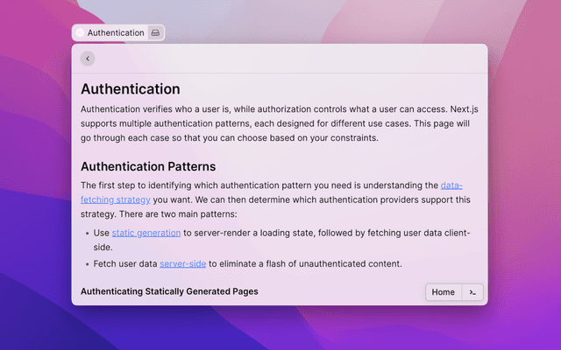The width and height of the screenshot is (561, 350).
Task: Click the bullet text about unauthenticated content flash
Action: [x=307, y=264]
